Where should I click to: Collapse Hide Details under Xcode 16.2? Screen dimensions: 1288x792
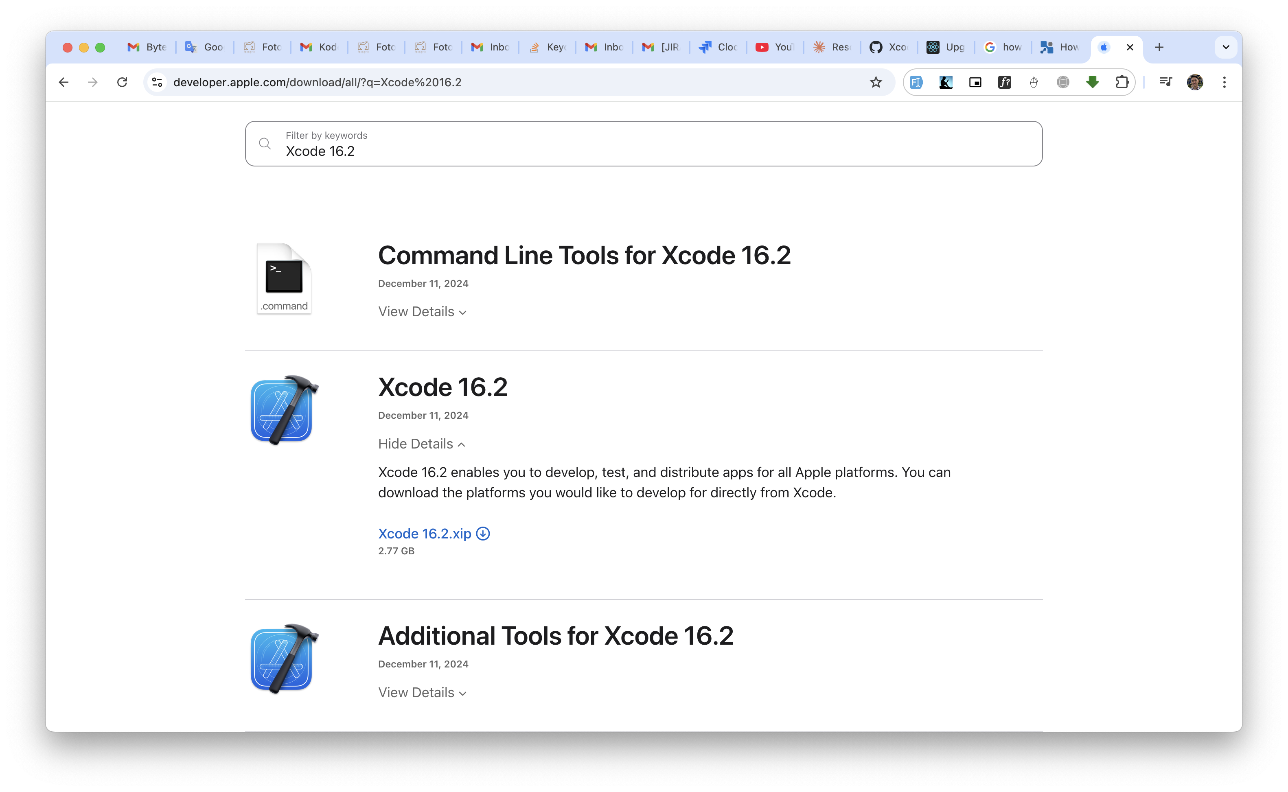point(422,444)
